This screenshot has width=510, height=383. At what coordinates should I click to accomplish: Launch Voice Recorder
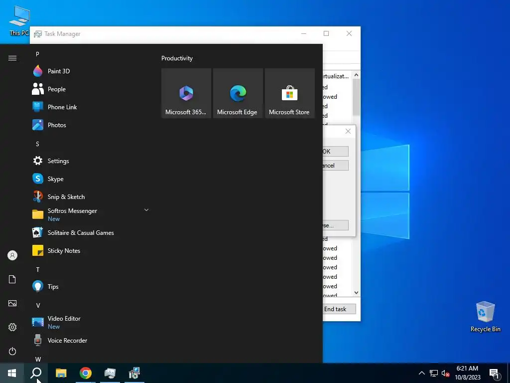pos(91,340)
